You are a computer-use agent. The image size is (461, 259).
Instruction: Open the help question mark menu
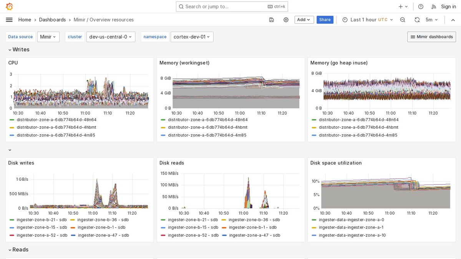[421, 7]
